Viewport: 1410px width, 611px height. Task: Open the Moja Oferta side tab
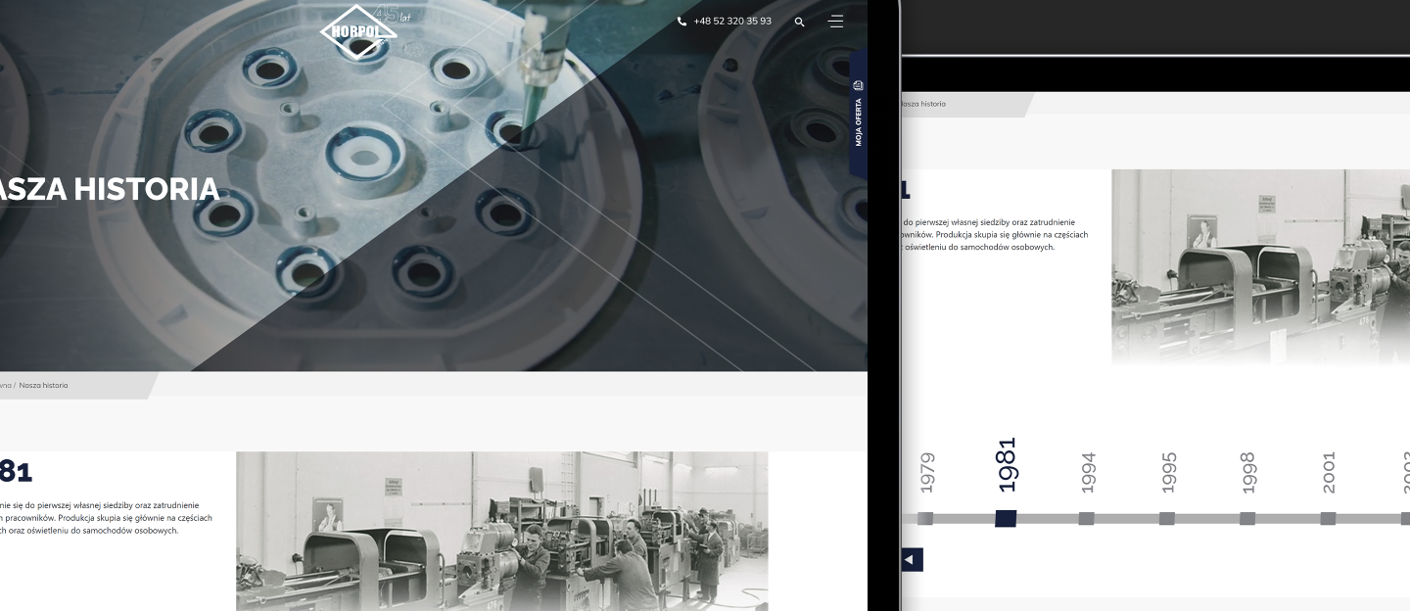pyautogui.click(x=859, y=122)
